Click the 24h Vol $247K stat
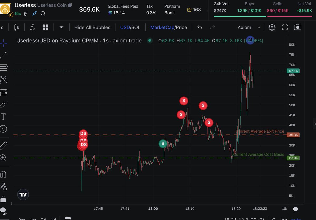This screenshot has width=316, height=220. coord(221,7)
